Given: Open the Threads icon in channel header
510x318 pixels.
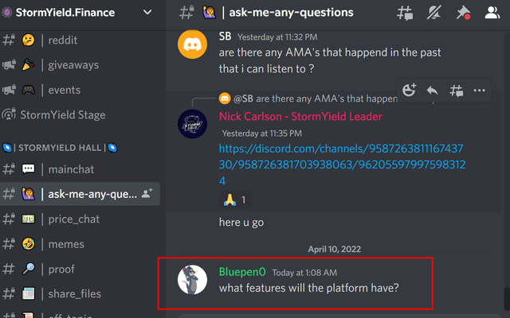Looking at the screenshot, I should click(405, 13).
